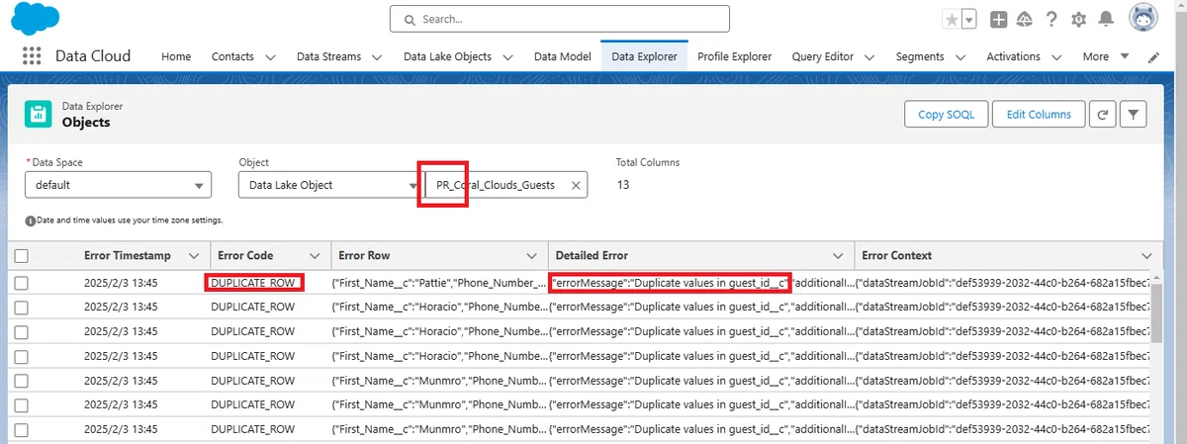Open the Error Row column menu chevron

(x=533, y=256)
